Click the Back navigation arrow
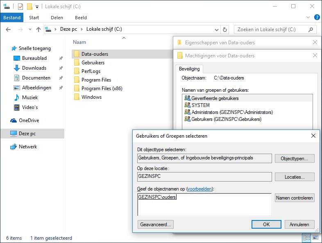 point(9,30)
